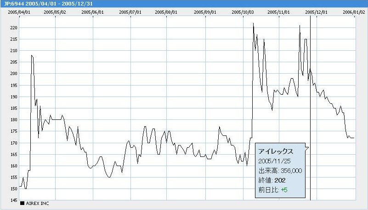The image size is (368, 210).
Task: Click the 175 price axis label
Action: click(x=14, y=131)
